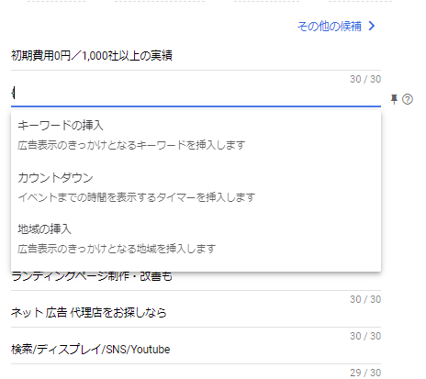Image resolution: width=426 pixels, height=379 pixels.
Task: Click description 広告表示のきっかけとなるキーワードを挿入します
Action: pyautogui.click(x=131, y=145)
